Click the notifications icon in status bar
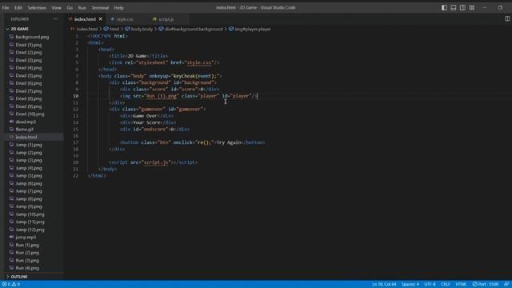 (x=506, y=284)
